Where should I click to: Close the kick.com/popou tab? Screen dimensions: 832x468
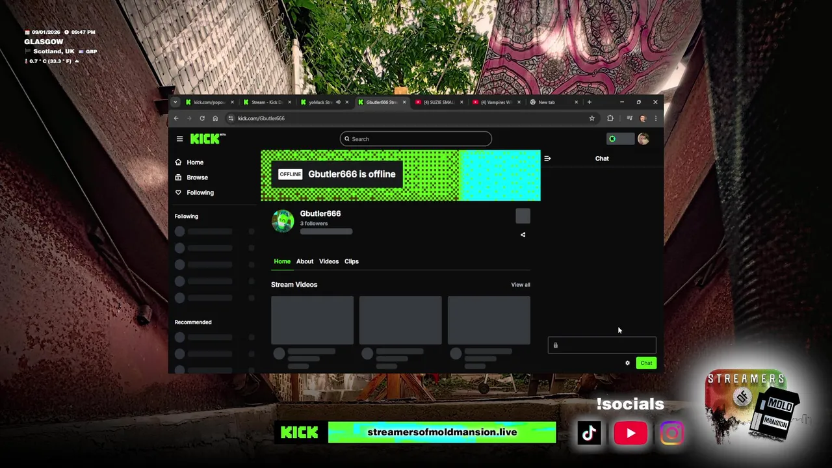(x=232, y=102)
